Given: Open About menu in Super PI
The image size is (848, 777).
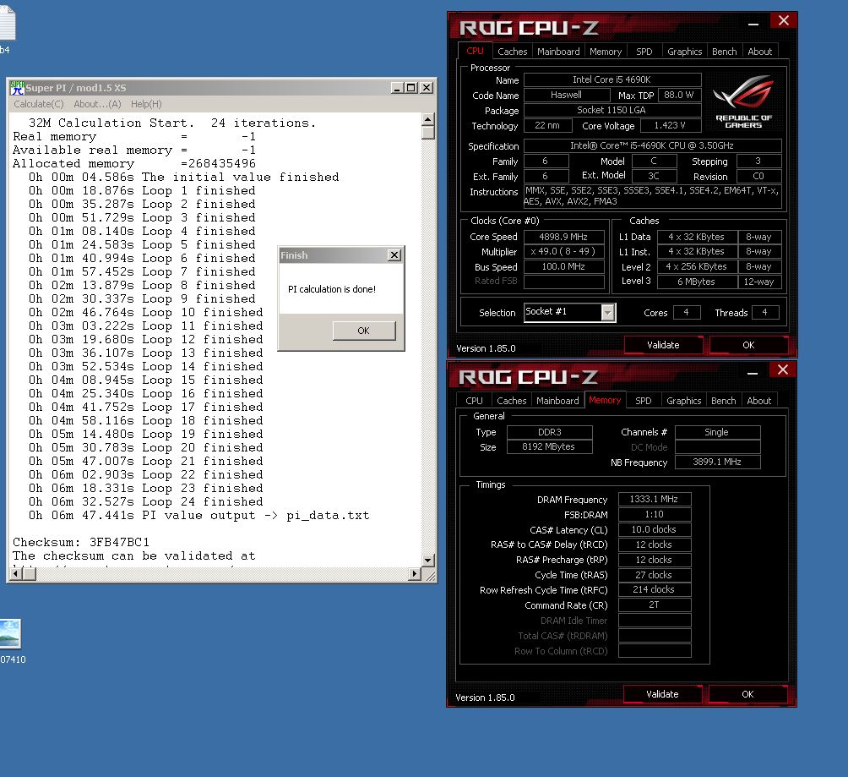Looking at the screenshot, I should coord(97,104).
